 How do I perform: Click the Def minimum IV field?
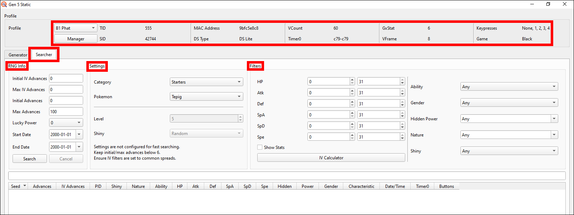tap(329, 104)
